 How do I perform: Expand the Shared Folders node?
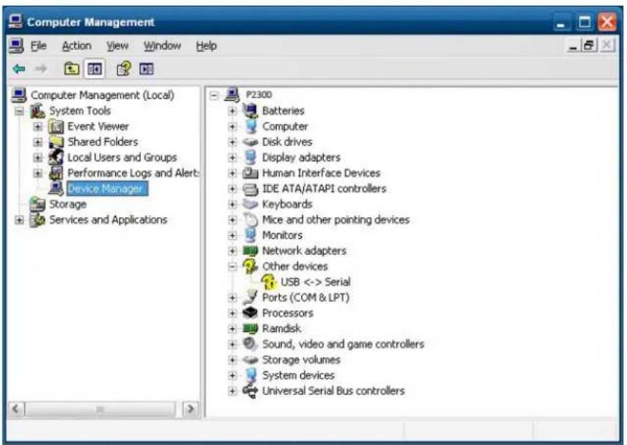pos(37,142)
